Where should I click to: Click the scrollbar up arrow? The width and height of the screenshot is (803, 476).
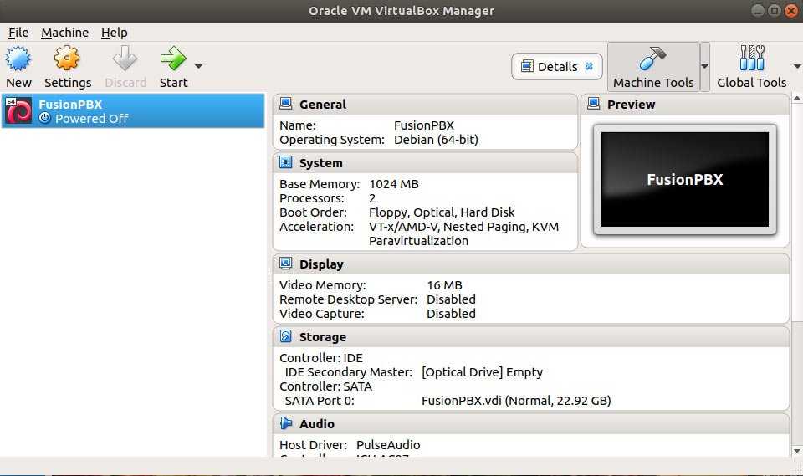797,97
